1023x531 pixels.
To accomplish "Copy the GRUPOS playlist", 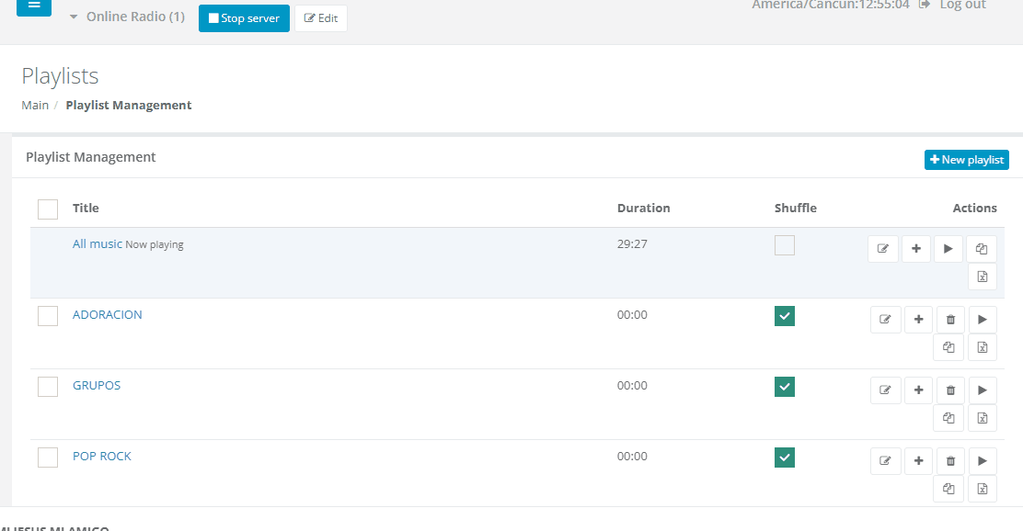I will click(x=948, y=418).
